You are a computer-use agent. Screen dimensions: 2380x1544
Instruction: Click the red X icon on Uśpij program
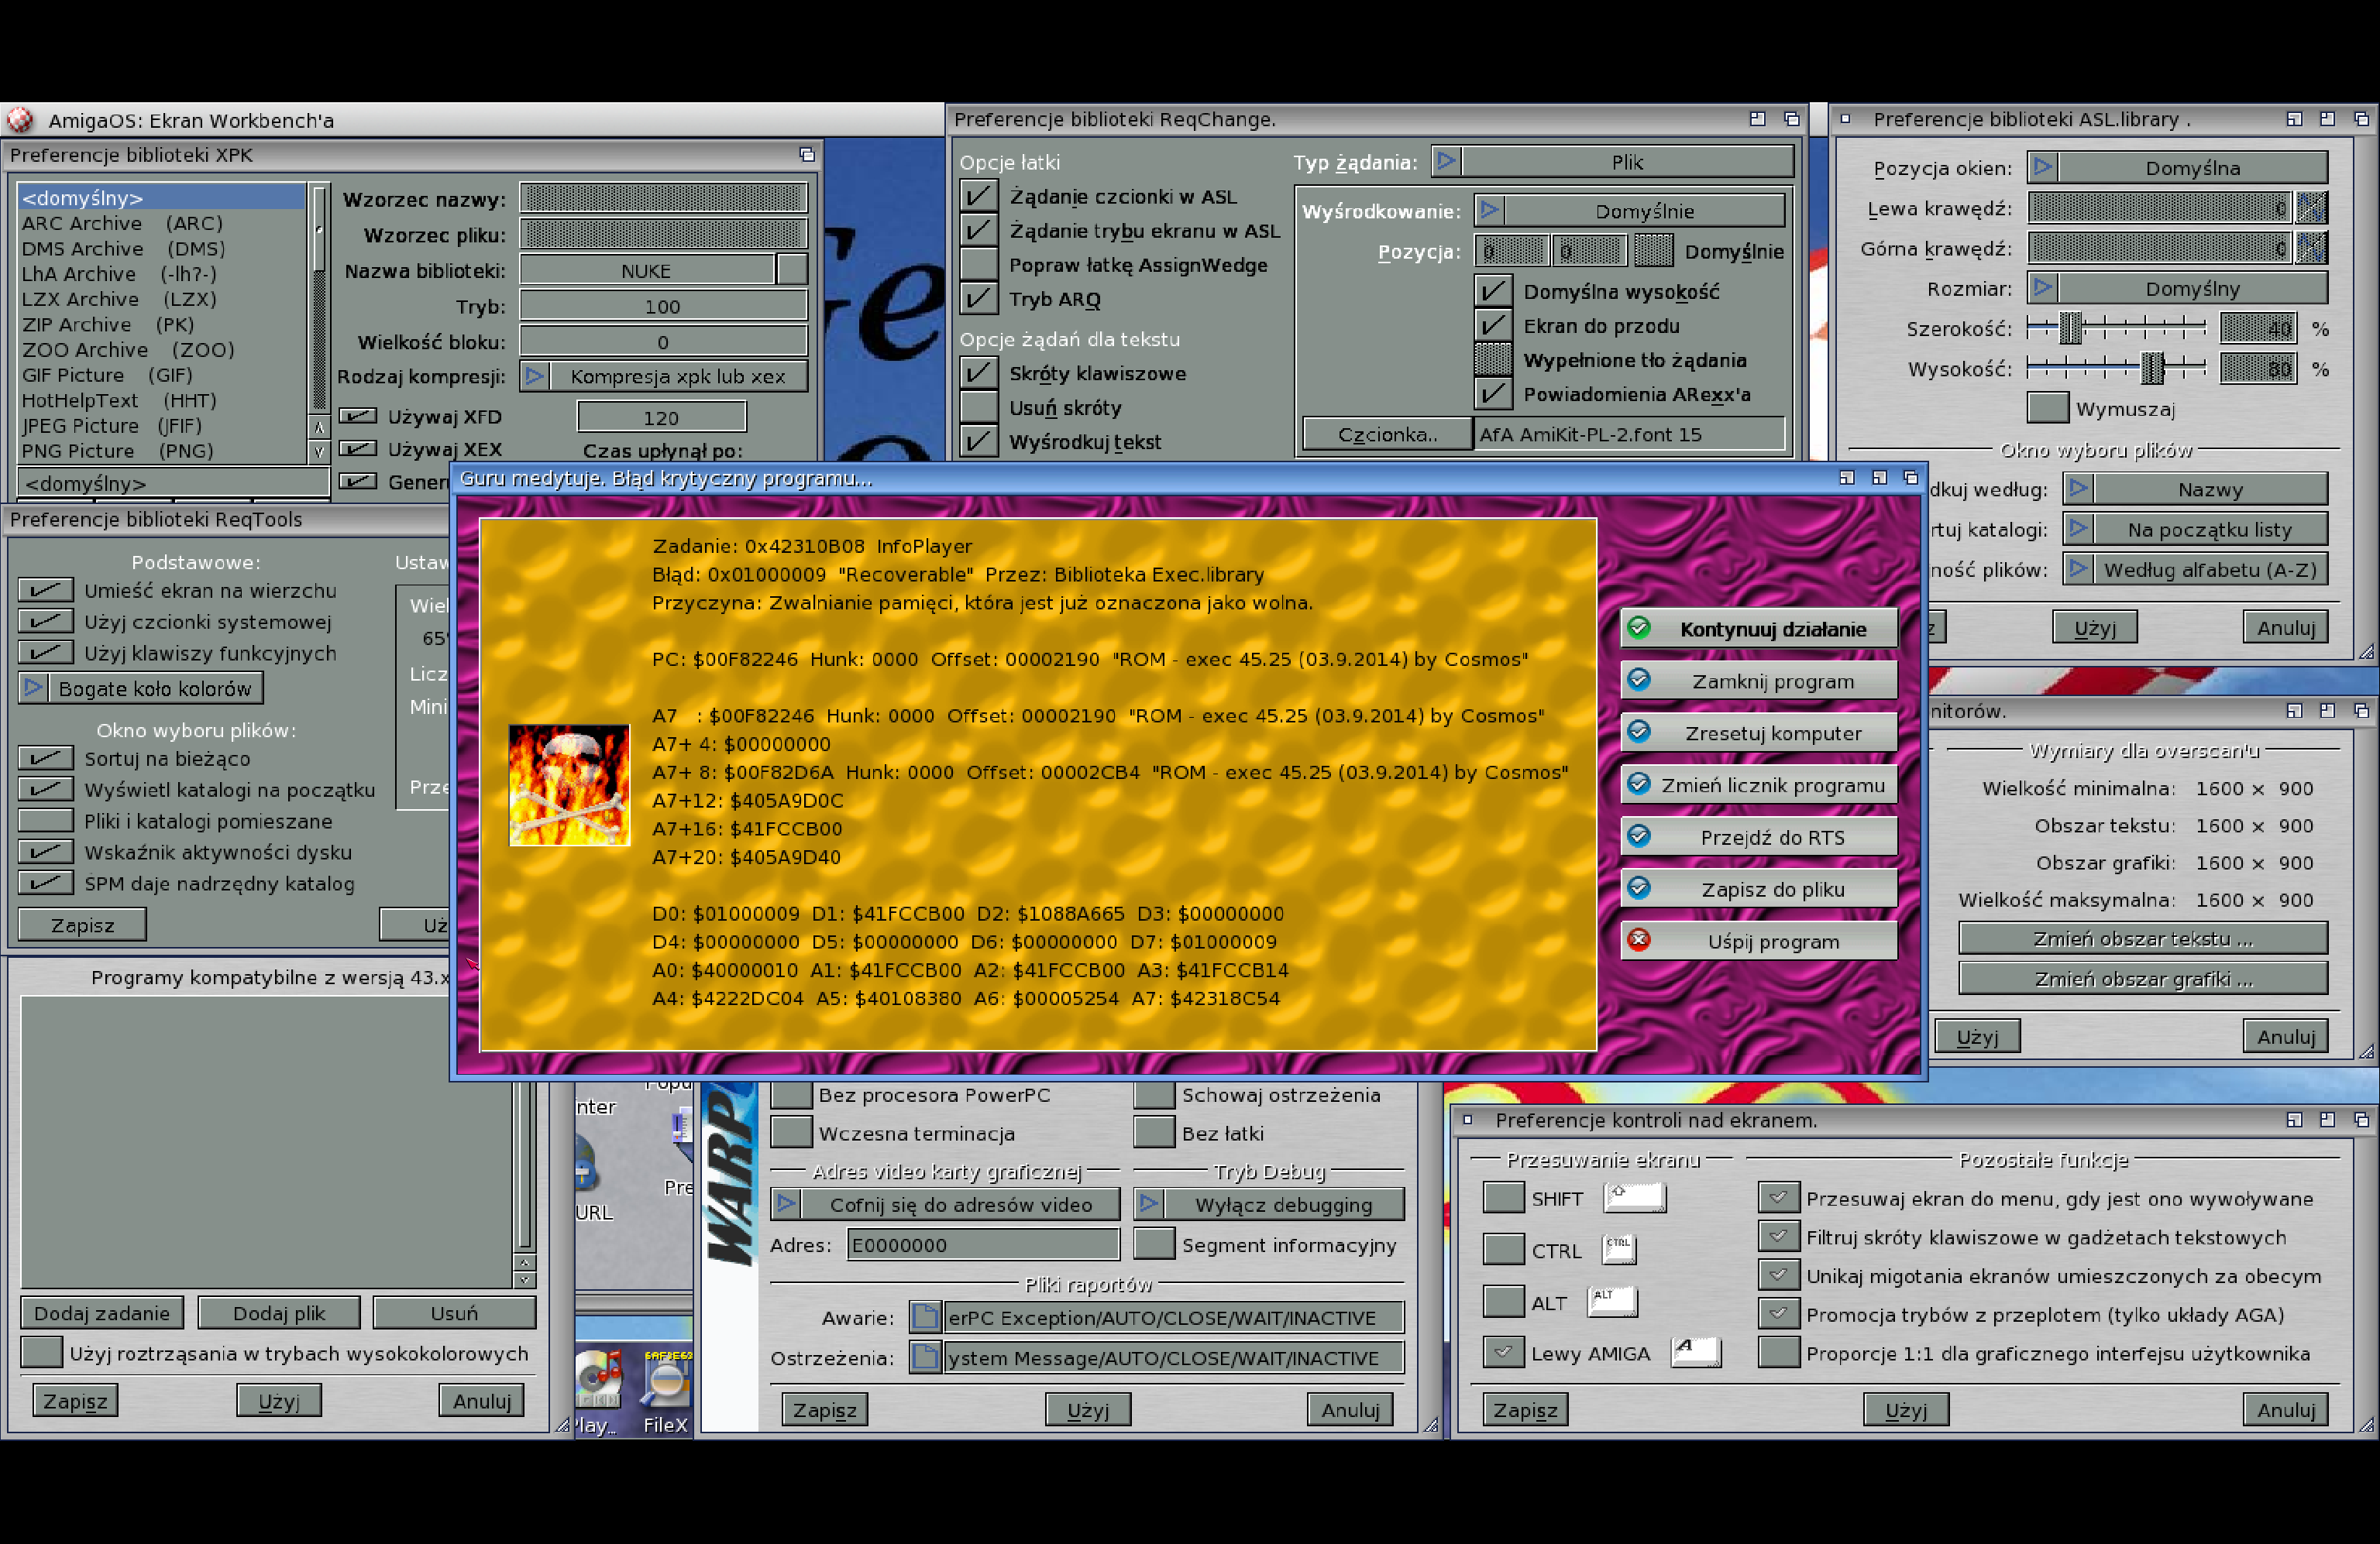click(1638, 939)
